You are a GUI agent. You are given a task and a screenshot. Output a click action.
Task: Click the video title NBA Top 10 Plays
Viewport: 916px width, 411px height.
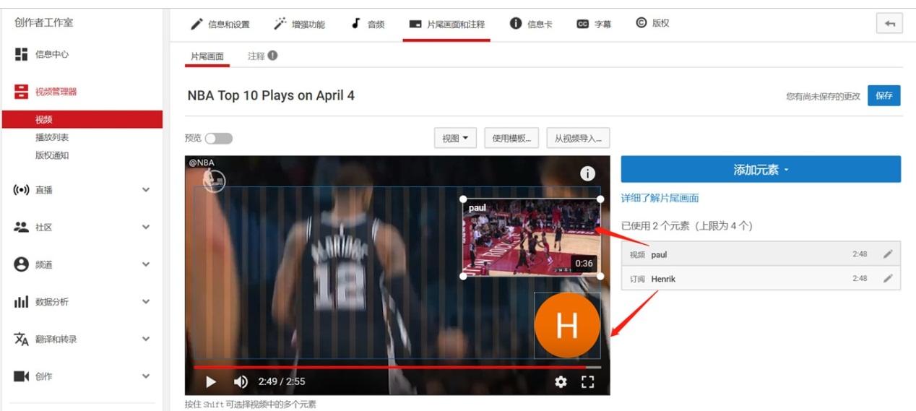(271, 95)
